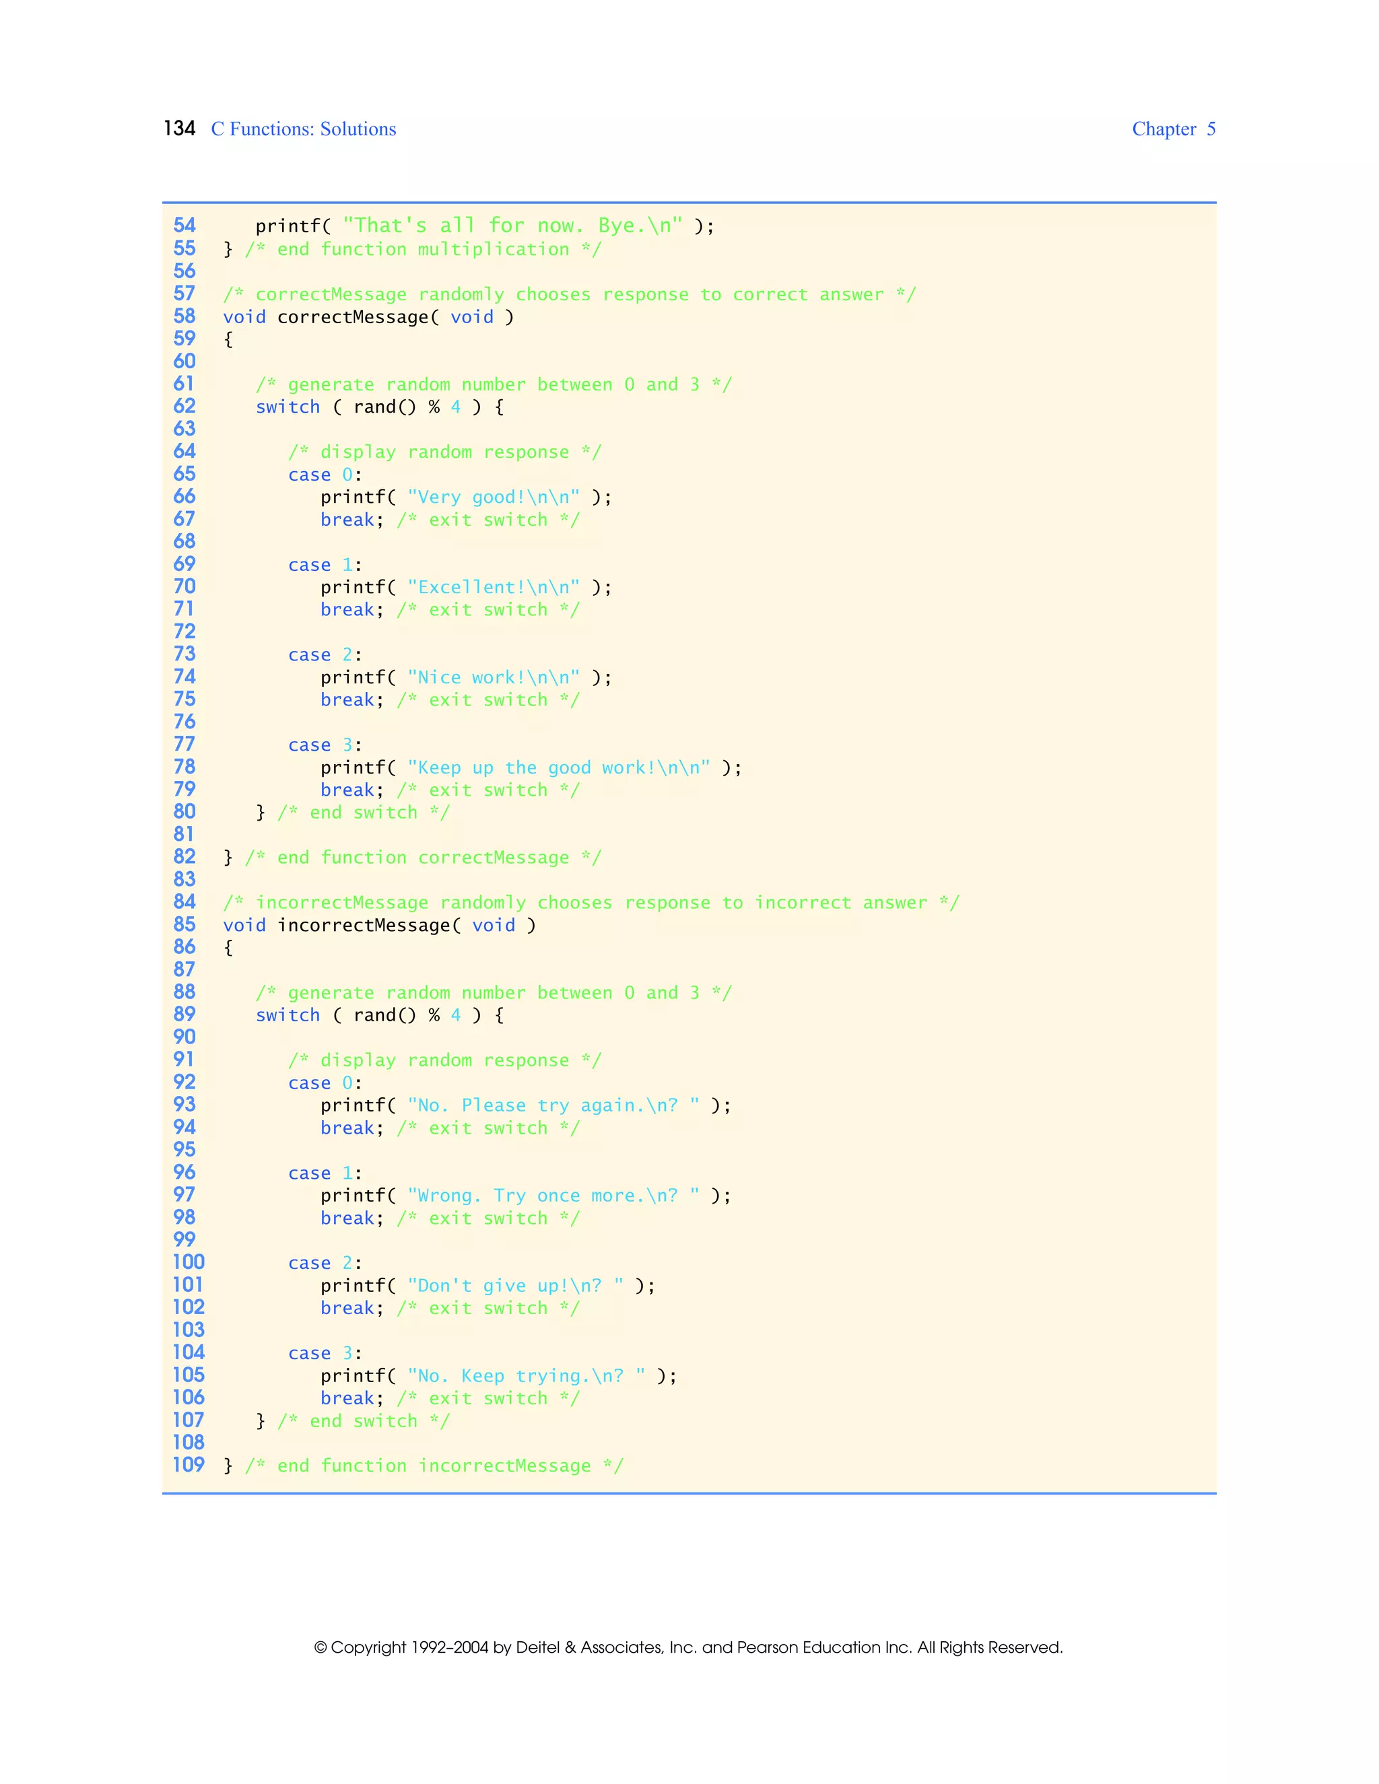The image size is (1379, 1784).
Task: Click 'display random response' comment on line 64
Action: pos(444,452)
